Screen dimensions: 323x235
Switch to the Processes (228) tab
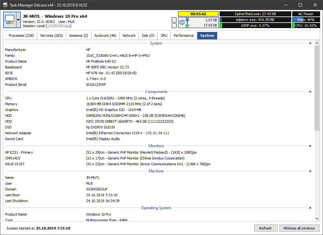pos(21,36)
